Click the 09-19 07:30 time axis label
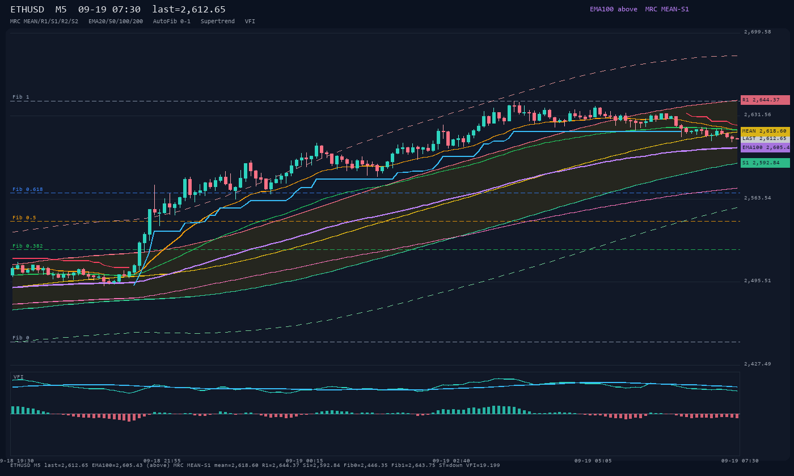The height and width of the screenshot is (476, 794). (x=740, y=461)
